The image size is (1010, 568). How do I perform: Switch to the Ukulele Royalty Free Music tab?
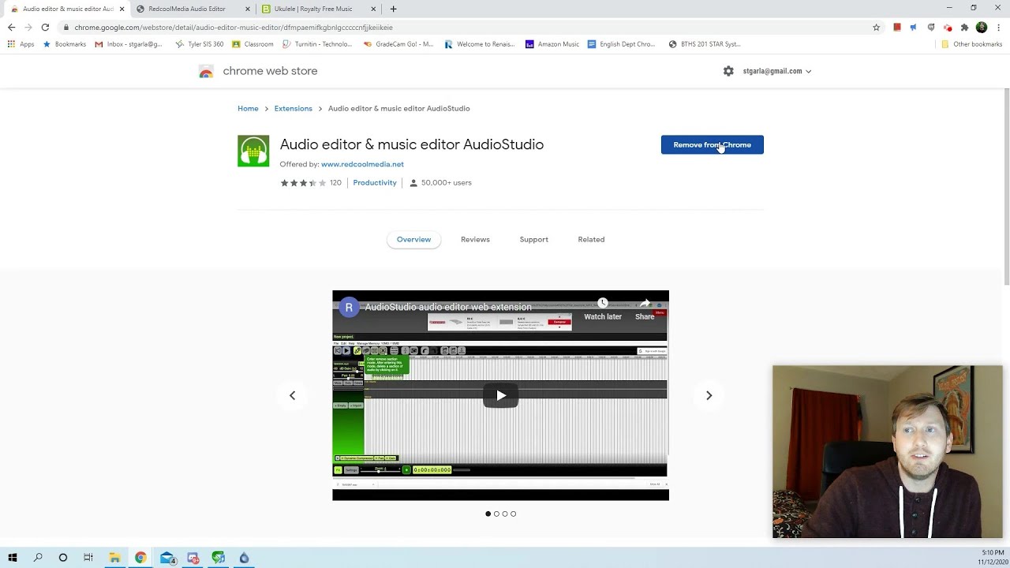click(x=313, y=9)
